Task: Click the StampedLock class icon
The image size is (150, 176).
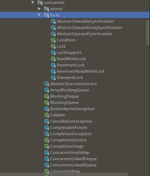Action: (53, 77)
